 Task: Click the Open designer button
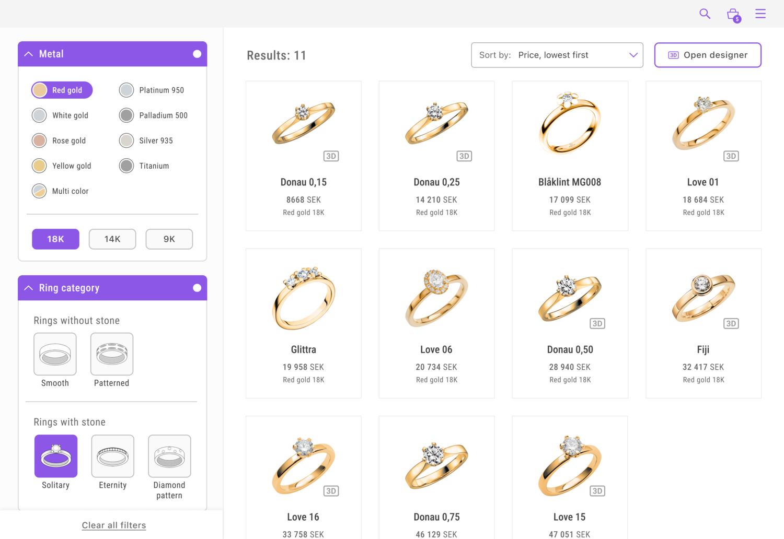tap(707, 55)
